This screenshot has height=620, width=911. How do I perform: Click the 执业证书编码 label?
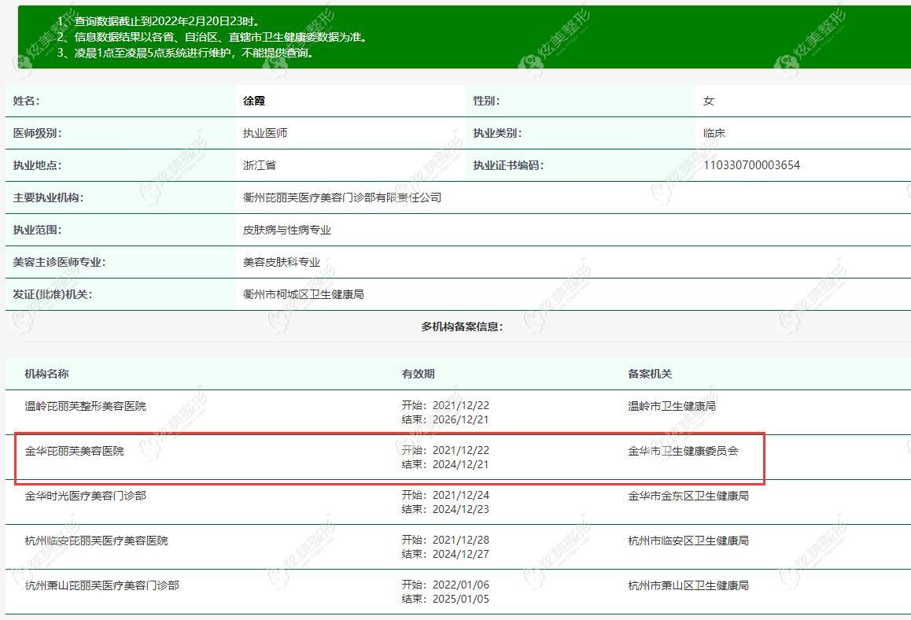(508, 165)
